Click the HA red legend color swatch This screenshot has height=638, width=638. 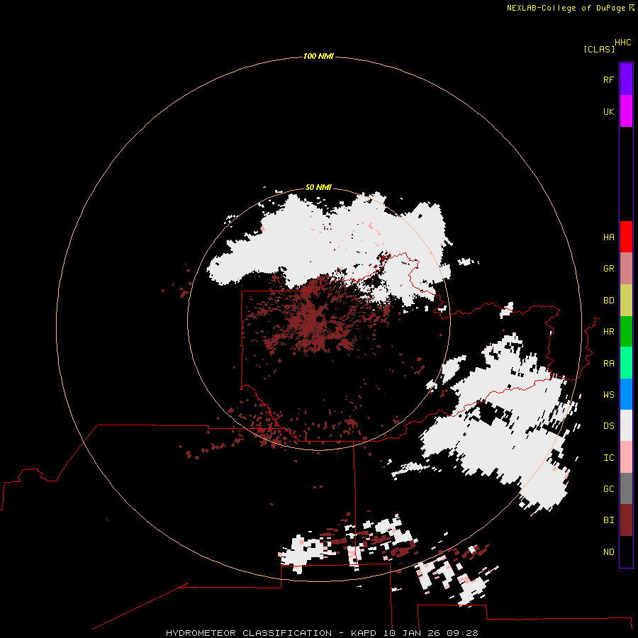click(626, 237)
